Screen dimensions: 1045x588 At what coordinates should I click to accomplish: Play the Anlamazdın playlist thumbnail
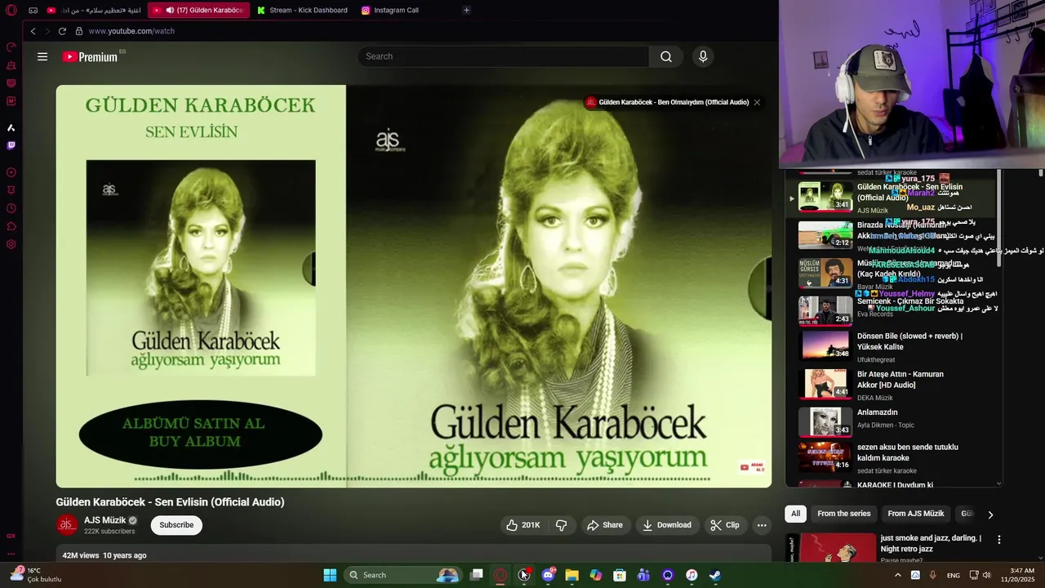coord(825,421)
